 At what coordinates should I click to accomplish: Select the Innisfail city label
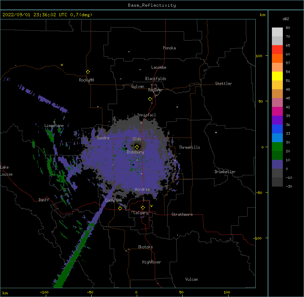click(x=146, y=115)
